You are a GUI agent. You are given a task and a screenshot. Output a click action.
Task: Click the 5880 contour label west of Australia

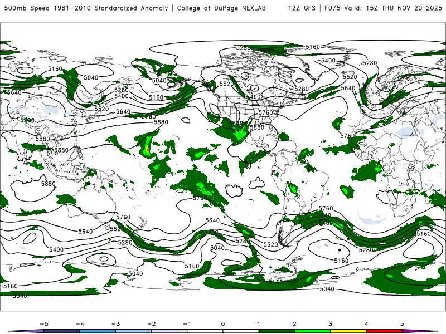click(49, 184)
